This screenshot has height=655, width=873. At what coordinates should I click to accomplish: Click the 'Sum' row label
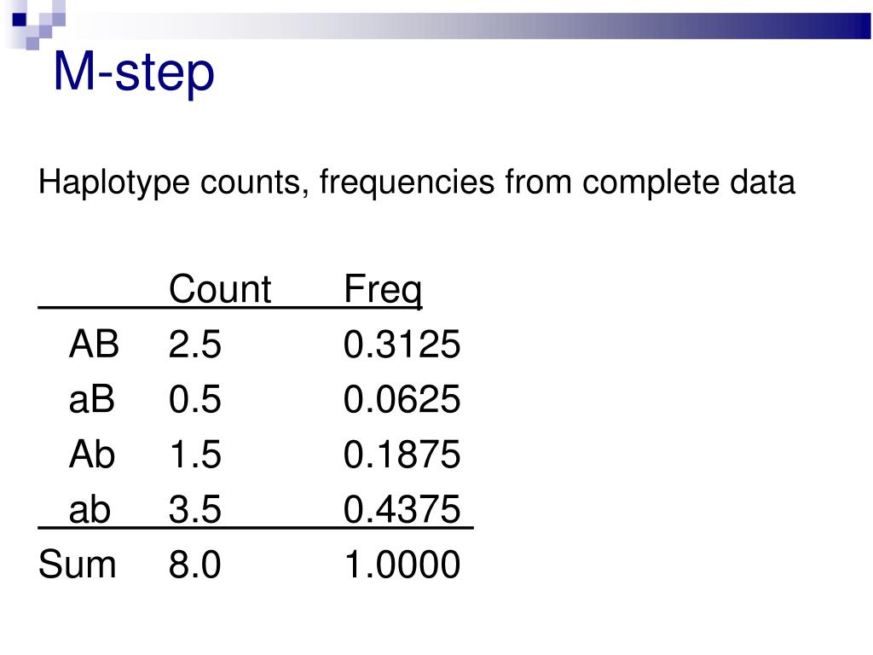click(x=78, y=565)
